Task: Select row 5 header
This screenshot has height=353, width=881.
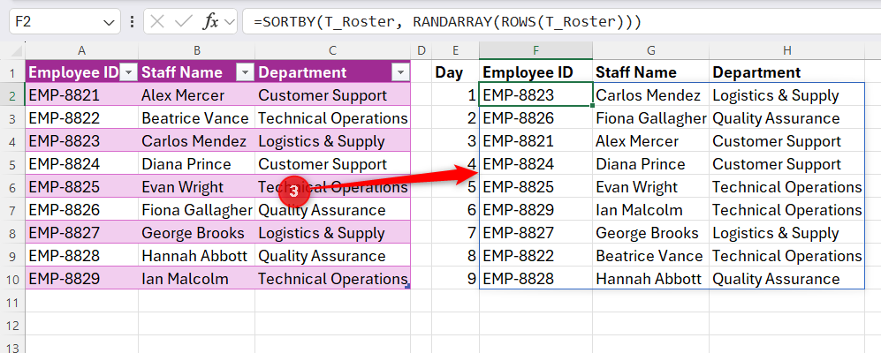Action: [x=12, y=164]
